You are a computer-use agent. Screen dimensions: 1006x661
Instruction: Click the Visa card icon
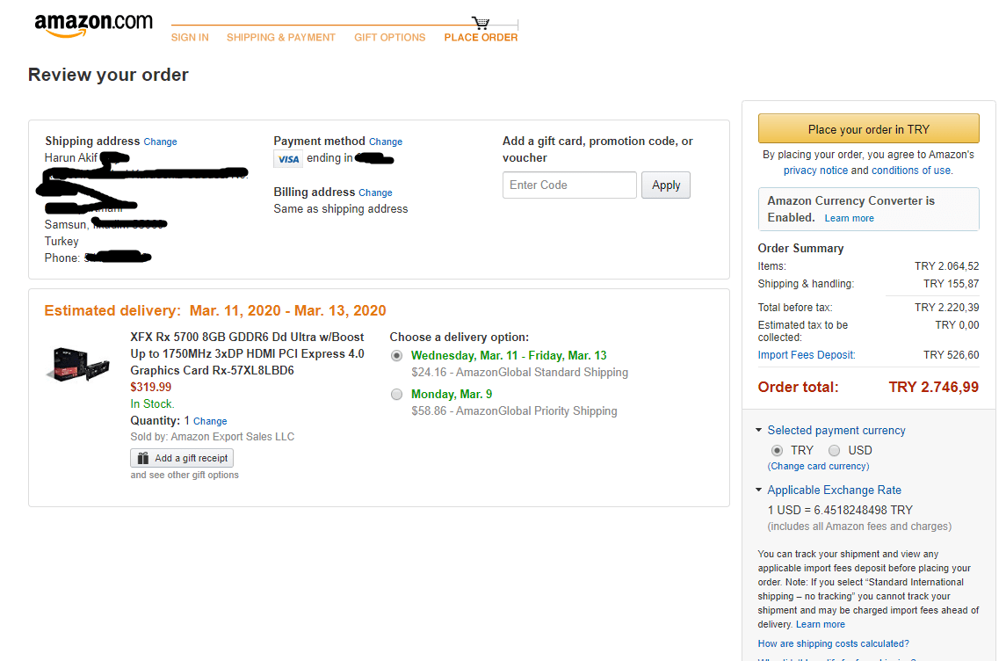[x=287, y=159]
